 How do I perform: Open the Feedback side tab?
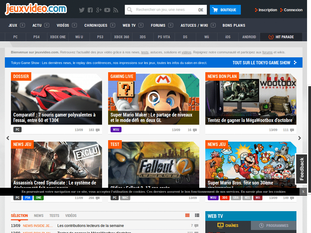tap(302, 169)
